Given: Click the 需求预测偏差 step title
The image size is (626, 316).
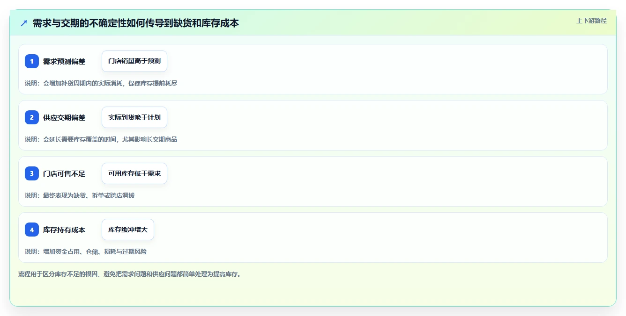Looking at the screenshot, I should [64, 61].
